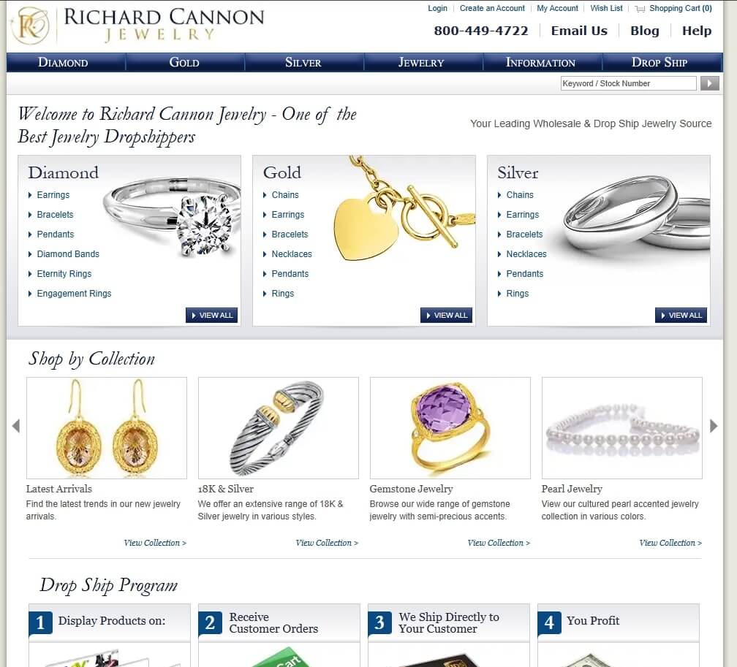This screenshot has height=667, width=737.
Task: Open the Gemstone Jewelry ring image
Action: pyautogui.click(x=450, y=428)
